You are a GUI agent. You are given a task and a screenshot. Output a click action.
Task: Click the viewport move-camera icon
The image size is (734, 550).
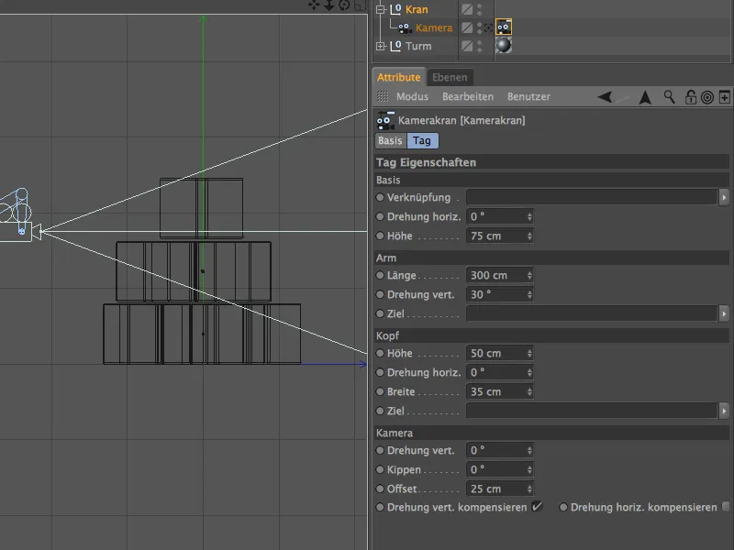click(314, 5)
